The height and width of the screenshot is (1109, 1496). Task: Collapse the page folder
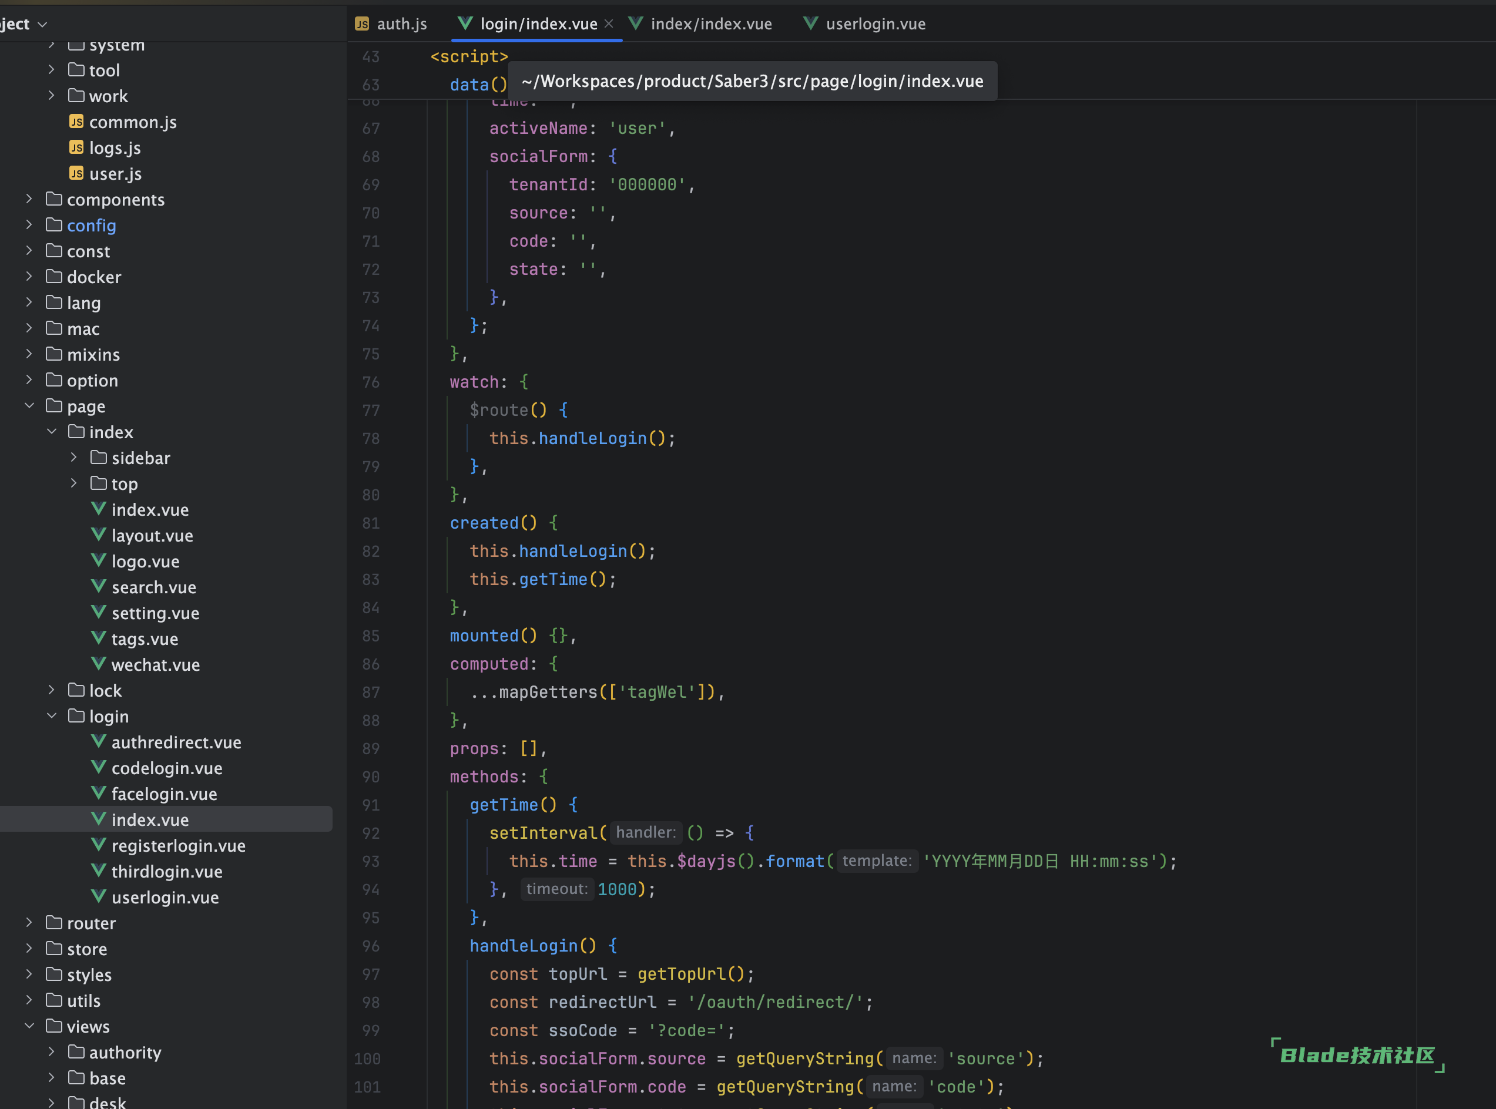[x=29, y=406]
